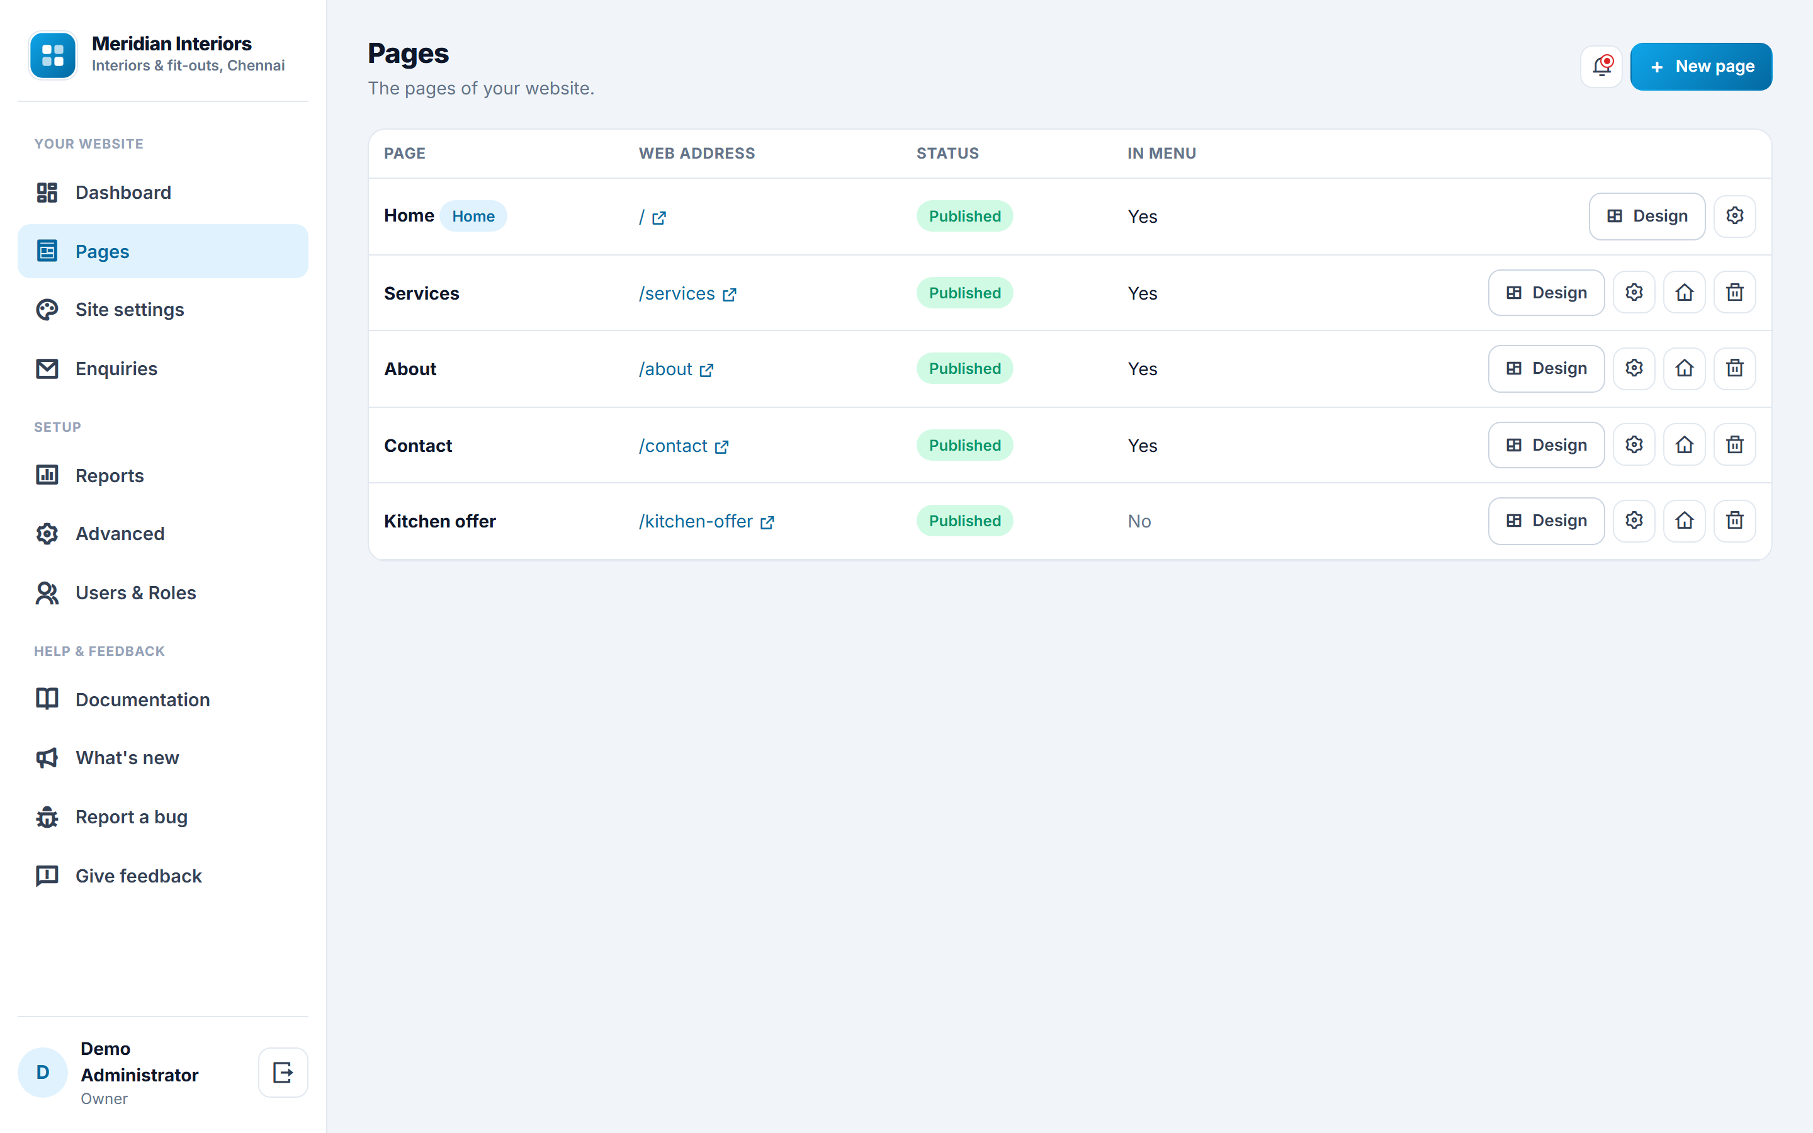Open Report a bug
Viewport: 1813px width, 1133px height.
[x=162, y=817]
